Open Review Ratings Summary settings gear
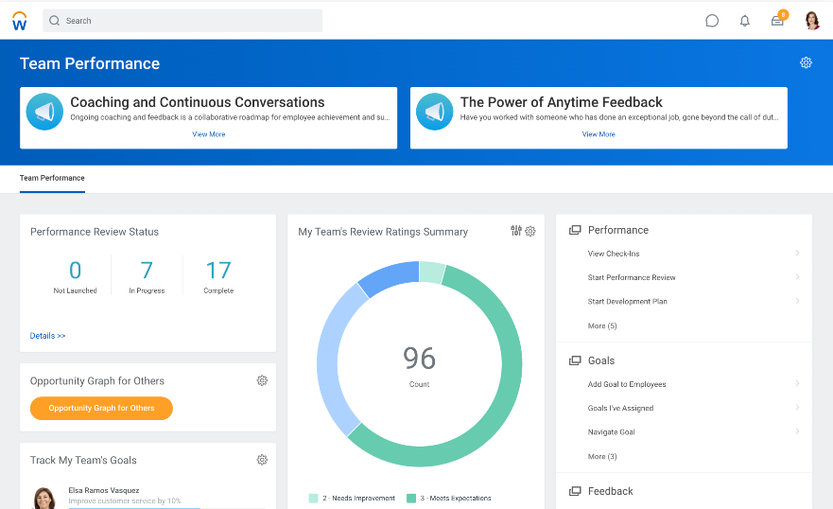This screenshot has width=833, height=509. 530,231
